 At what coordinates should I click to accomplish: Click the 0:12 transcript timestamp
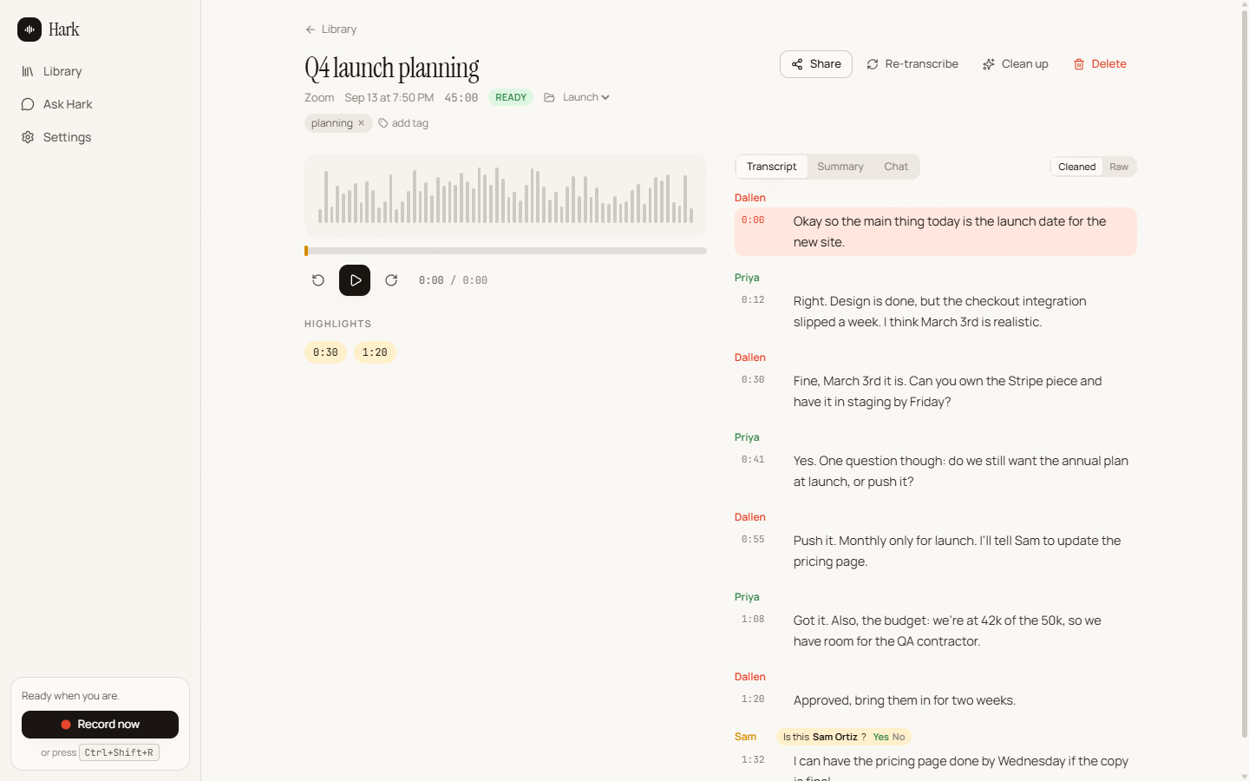(753, 300)
